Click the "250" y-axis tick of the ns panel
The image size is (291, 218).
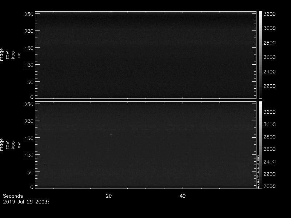pos(29,14)
